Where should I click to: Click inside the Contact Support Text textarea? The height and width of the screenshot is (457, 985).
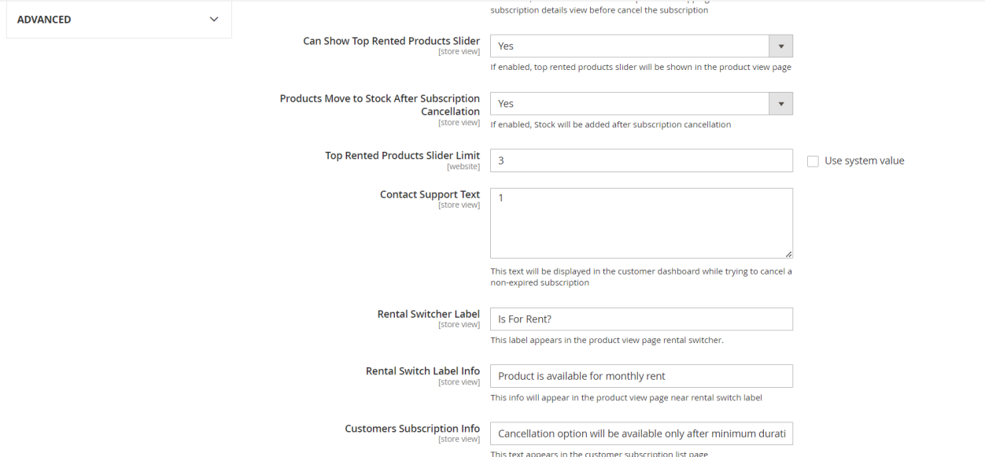click(x=641, y=223)
